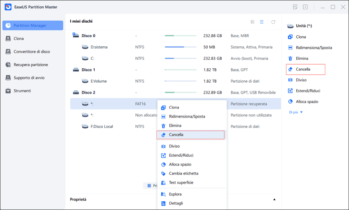The width and height of the screenshot is (349, 210).
Task: Pick Alloca spazio from the context menu
Action: coord(192,164)
